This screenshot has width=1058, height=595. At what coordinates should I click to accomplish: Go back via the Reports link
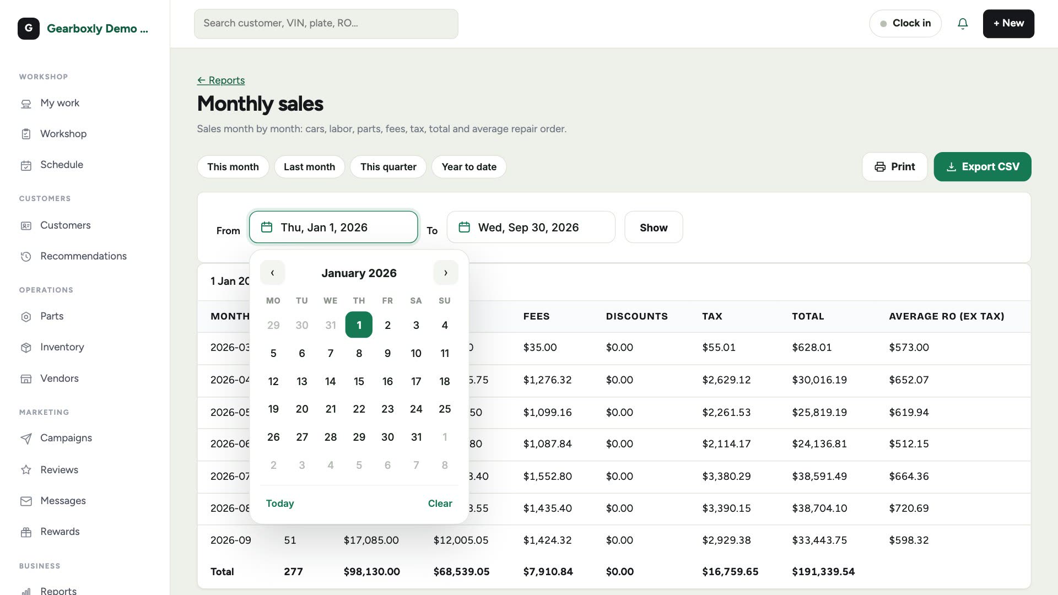click(221, 80)
